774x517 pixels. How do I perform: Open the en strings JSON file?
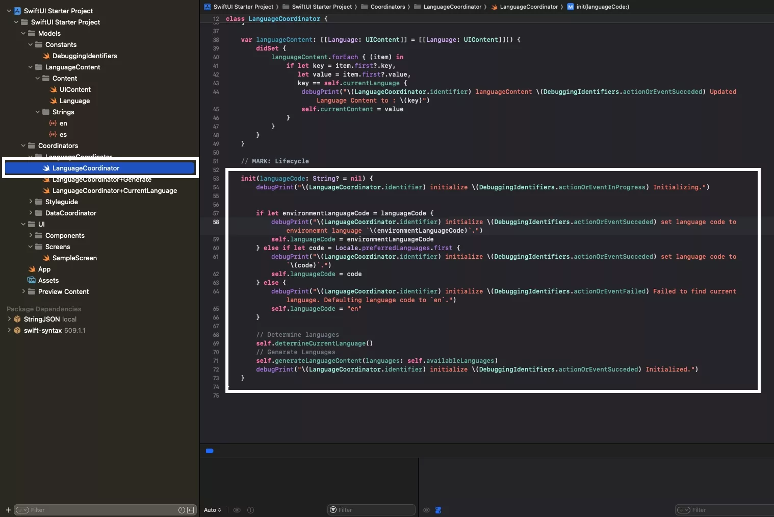pyautogui.click(x=63, y=123)
